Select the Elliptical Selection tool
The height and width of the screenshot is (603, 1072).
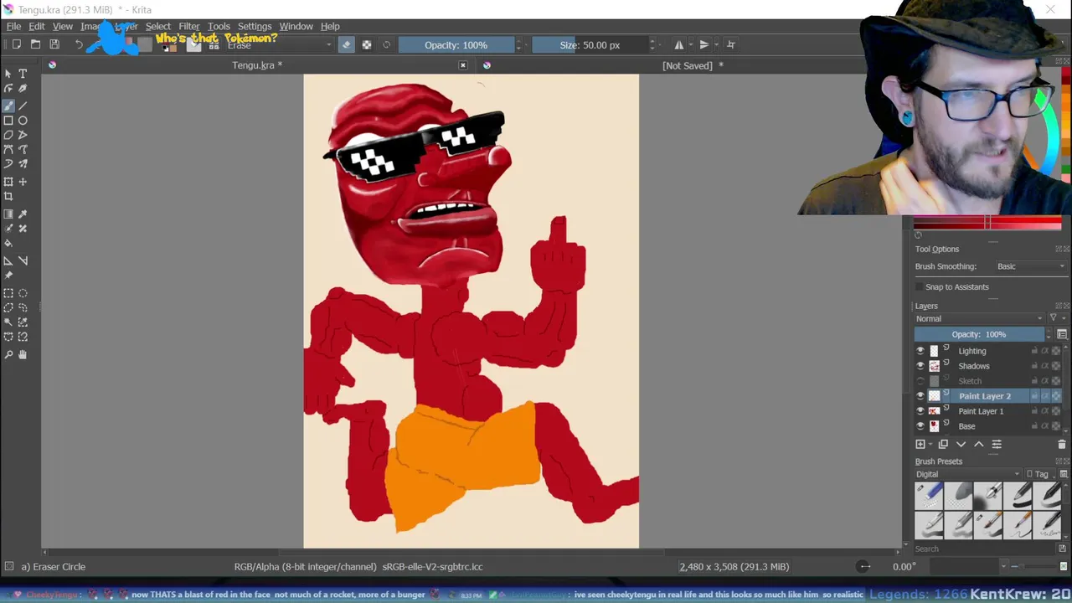23,293
